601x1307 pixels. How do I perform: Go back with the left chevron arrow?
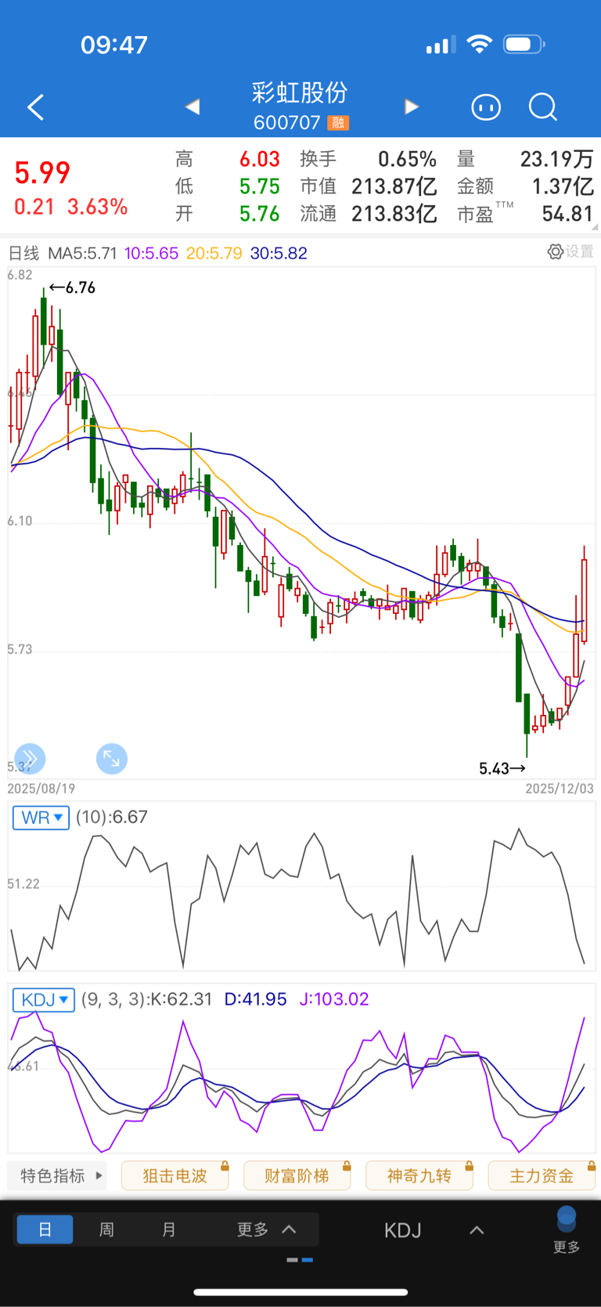[36, 107]
